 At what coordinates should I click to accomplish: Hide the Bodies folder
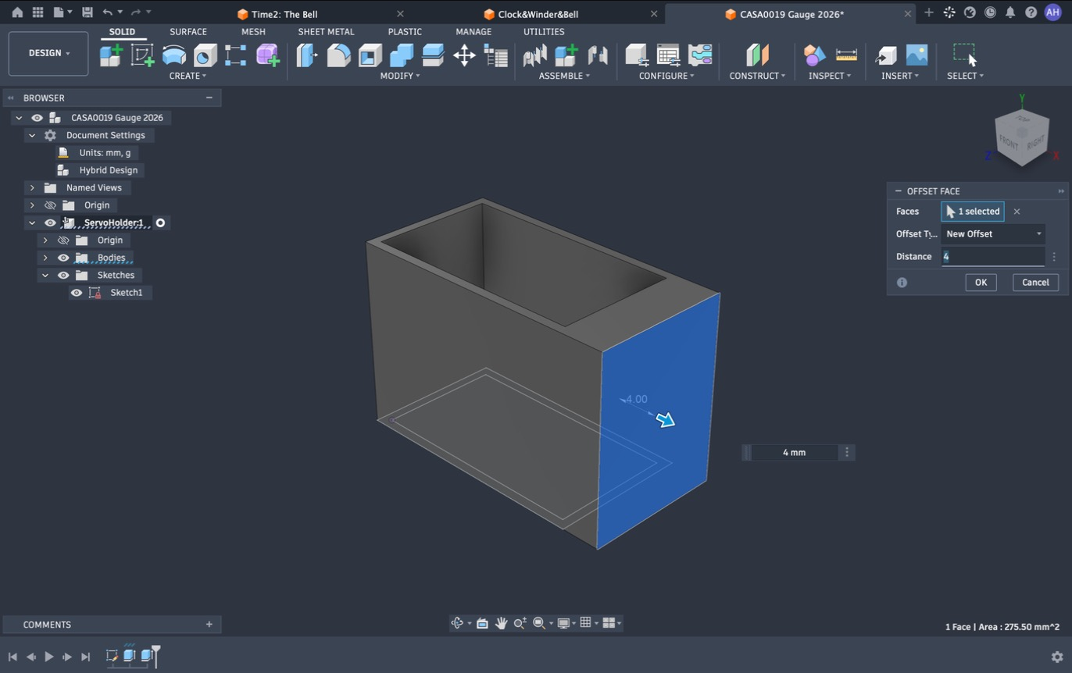point(63,258)
